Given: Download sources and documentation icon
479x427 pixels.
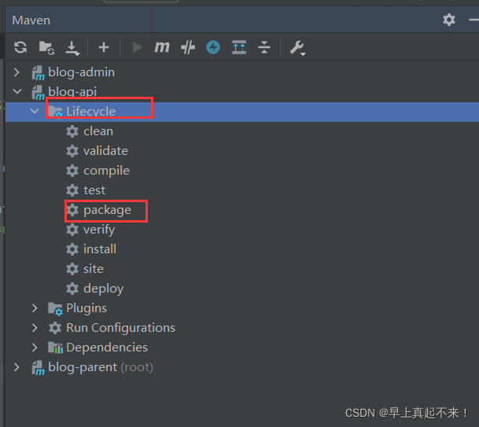Looking at the screenshot, I should (x=72, y=48).
